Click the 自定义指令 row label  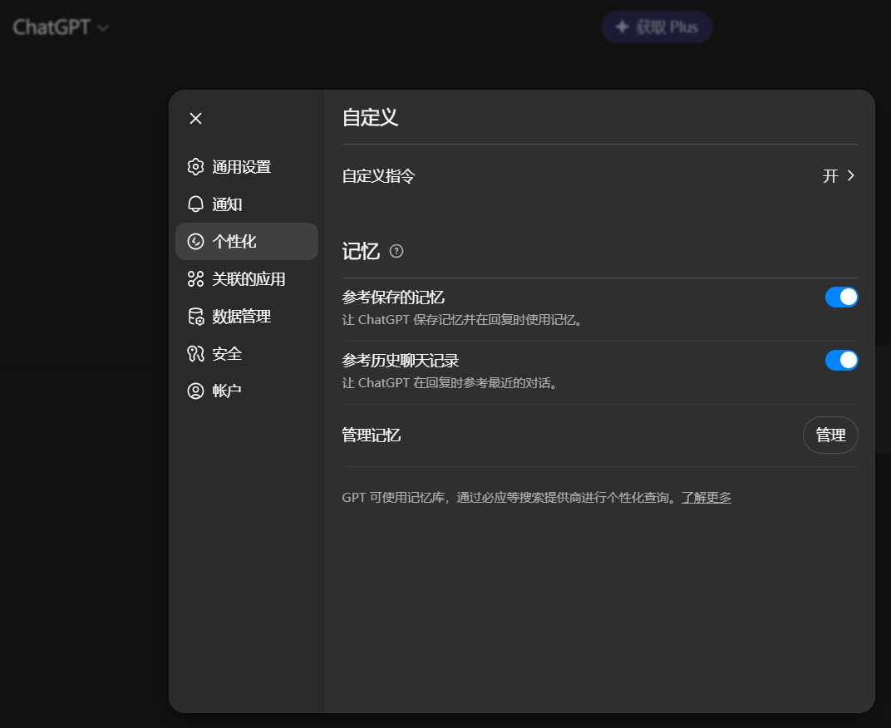click(378, 175)
